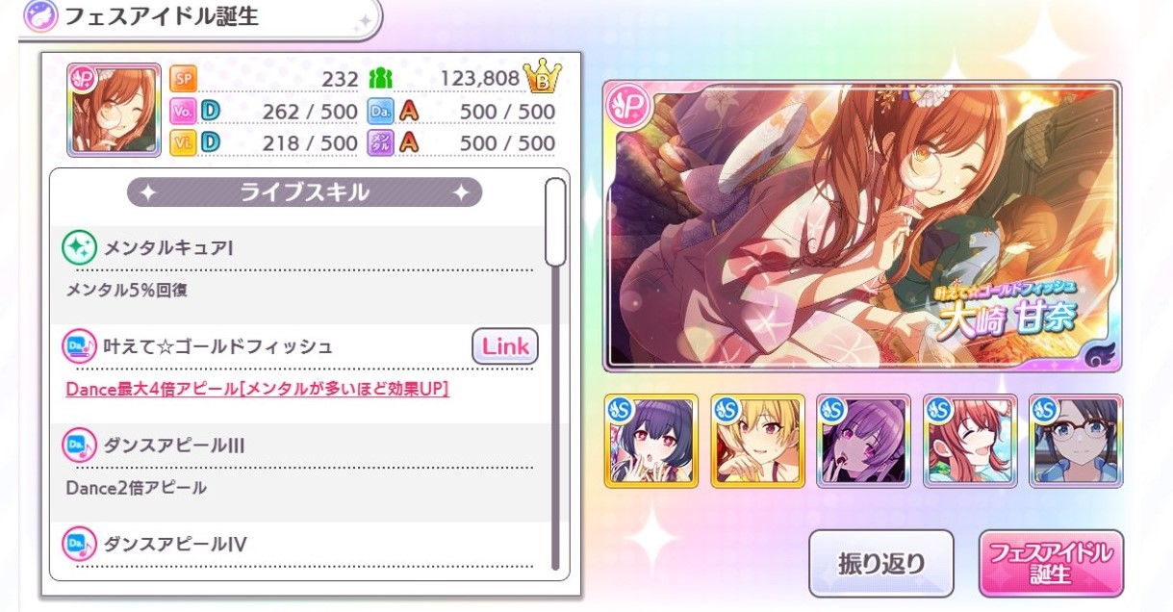Click the small idol portrait in stats panel
Viewport: 1173px width, 612px height.
coord(115,111)
